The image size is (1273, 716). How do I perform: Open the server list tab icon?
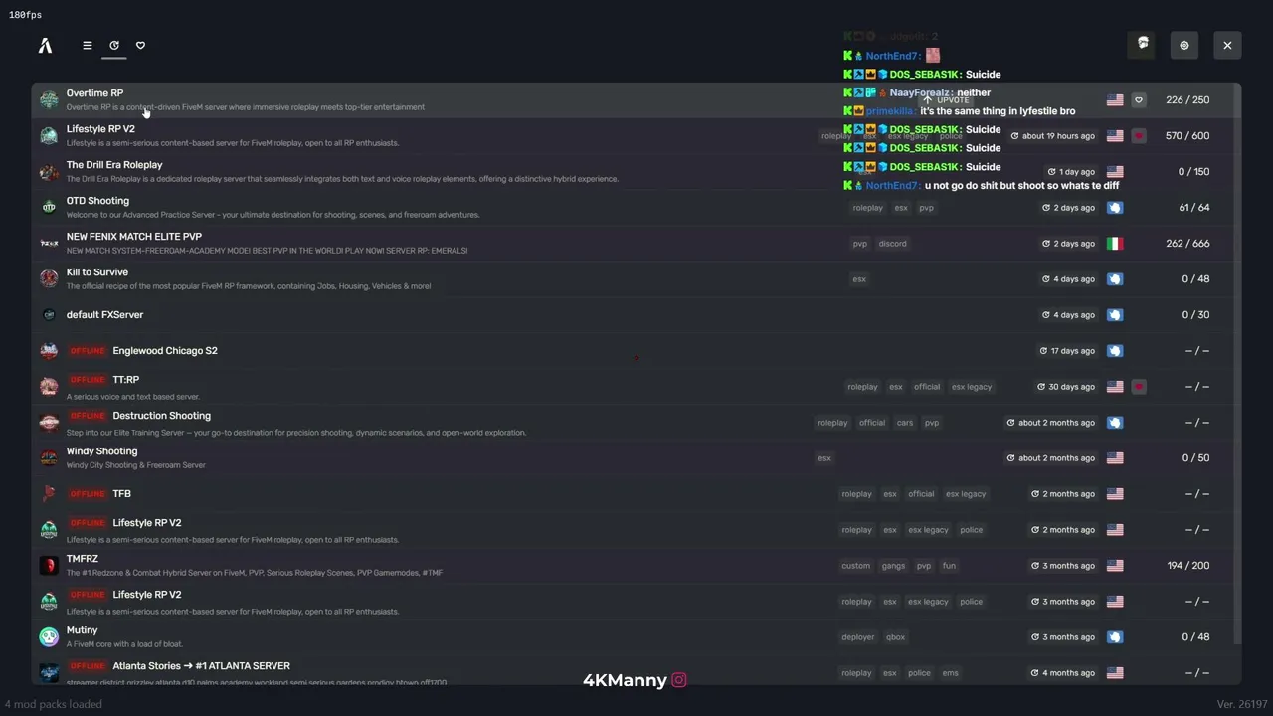88,45
